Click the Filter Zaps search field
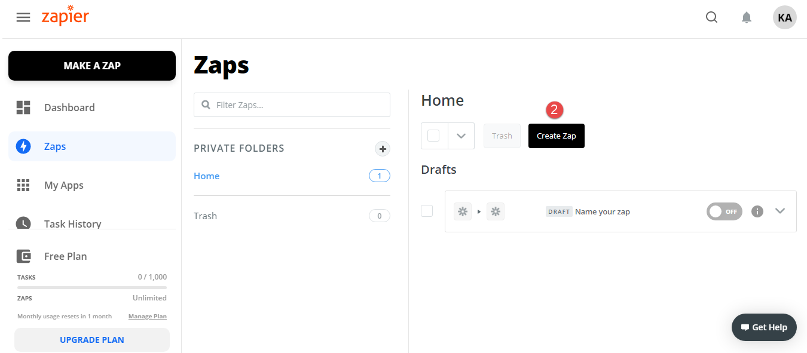This screenshot has width=807, height=353. click(292, 105)
